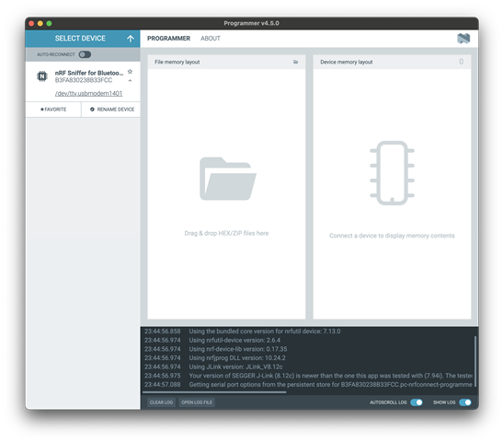Click the Device memory layout title

[x=347, y=62]
